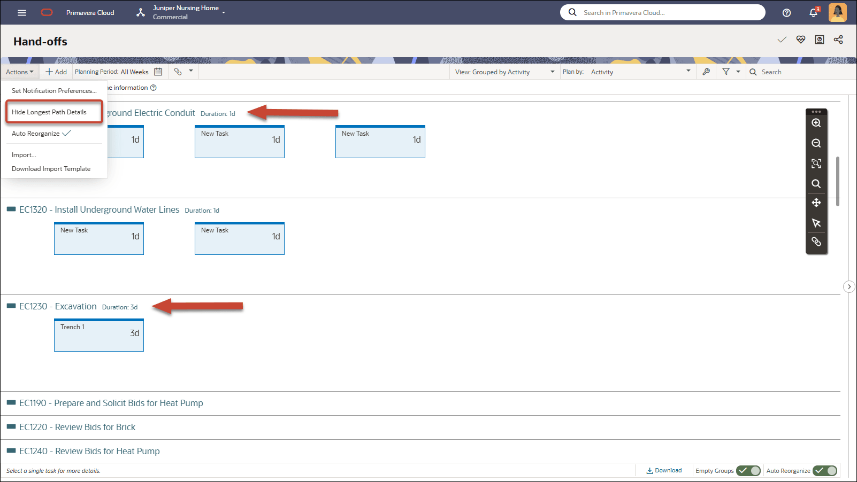
Task: Open notifications bell icon
Action: point(814,12)
